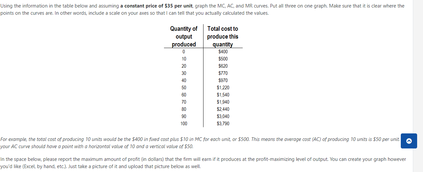Click the $620 total cost cell
Image resolution: width=423 pixels, height=172 pixels.
click(223, 66)
